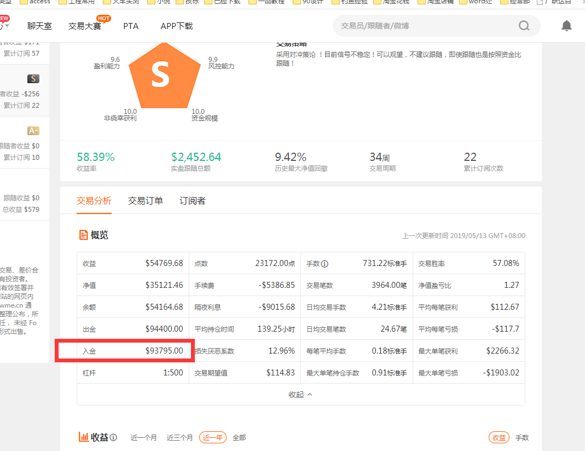This screenshot has height=451, width=585.
Task: Click the dark S badge in left sidebar
Action: (x=33, y=79)
